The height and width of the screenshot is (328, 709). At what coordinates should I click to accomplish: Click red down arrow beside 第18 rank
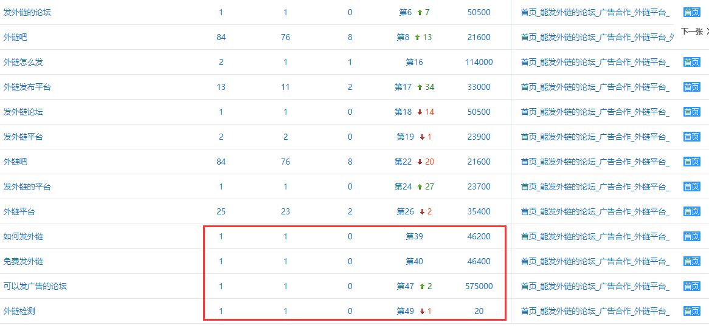[420, 112]
